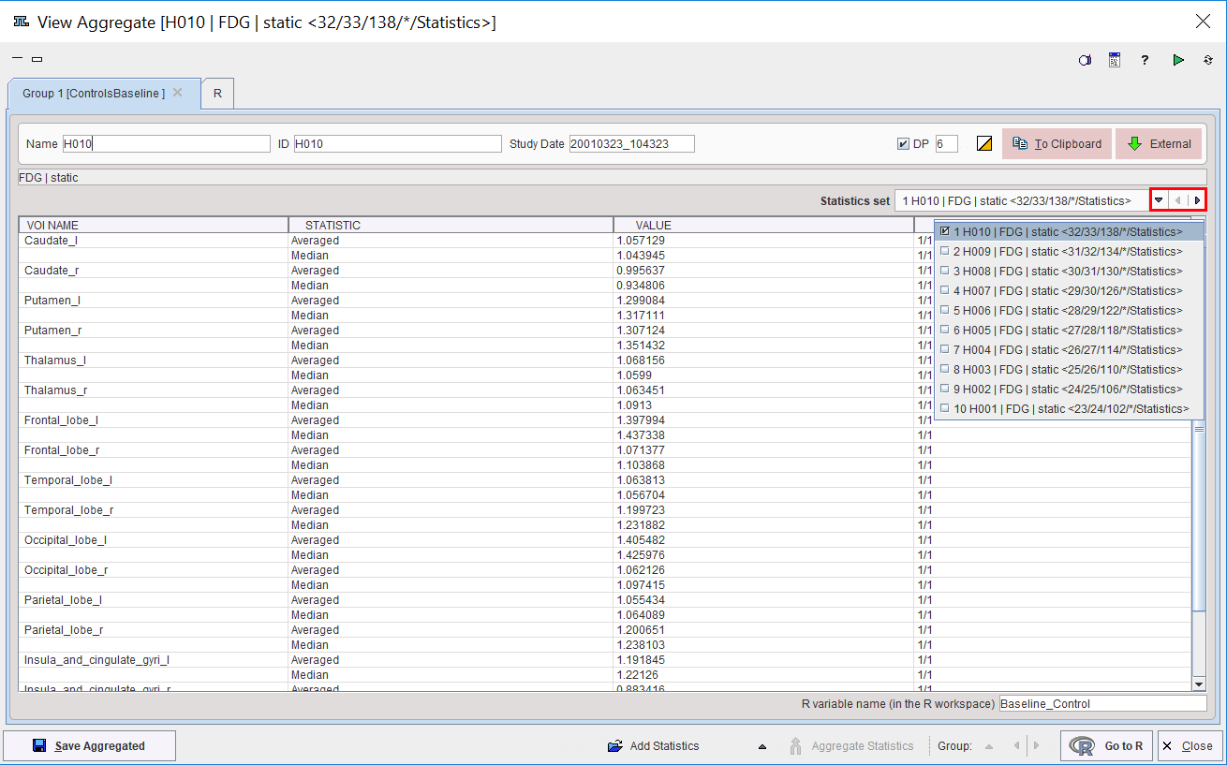Click the value 1.238103 cell
Viewport: 1227px width, 765px height.
pyautogui.click(x=763, y=645)
